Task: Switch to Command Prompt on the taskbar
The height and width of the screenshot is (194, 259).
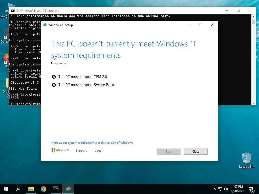Action: (56, 189)
